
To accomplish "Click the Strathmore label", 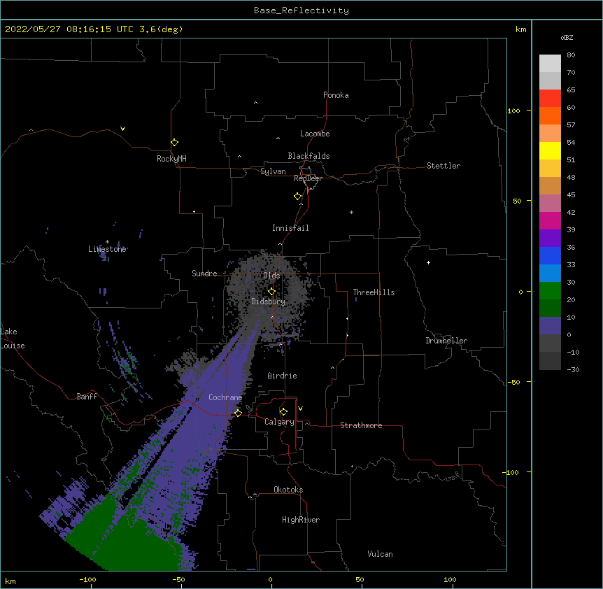I will [x=361, y=425].
